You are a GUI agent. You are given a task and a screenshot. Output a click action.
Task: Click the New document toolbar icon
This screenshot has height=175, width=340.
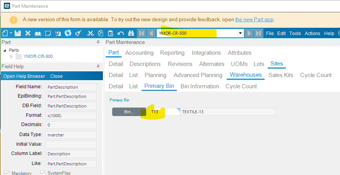[5, 33]
